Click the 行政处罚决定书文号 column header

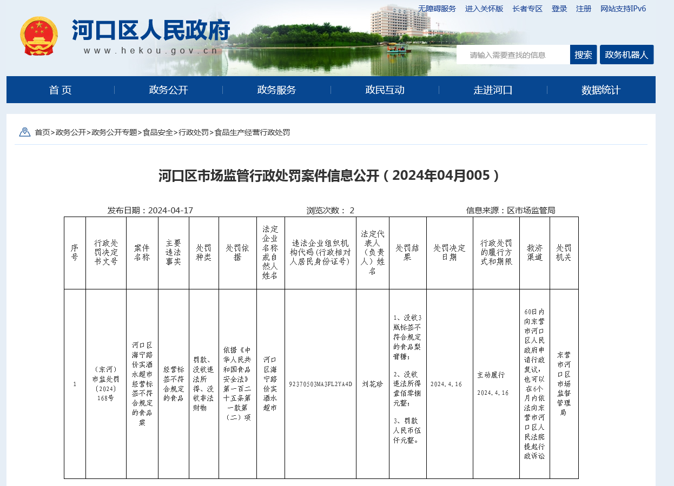[106, 253]
